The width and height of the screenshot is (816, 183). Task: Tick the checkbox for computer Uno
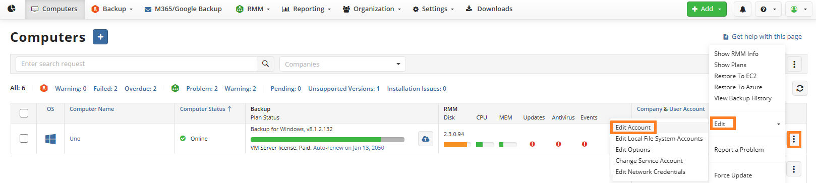pyautogui.click(x=24, y=138)
